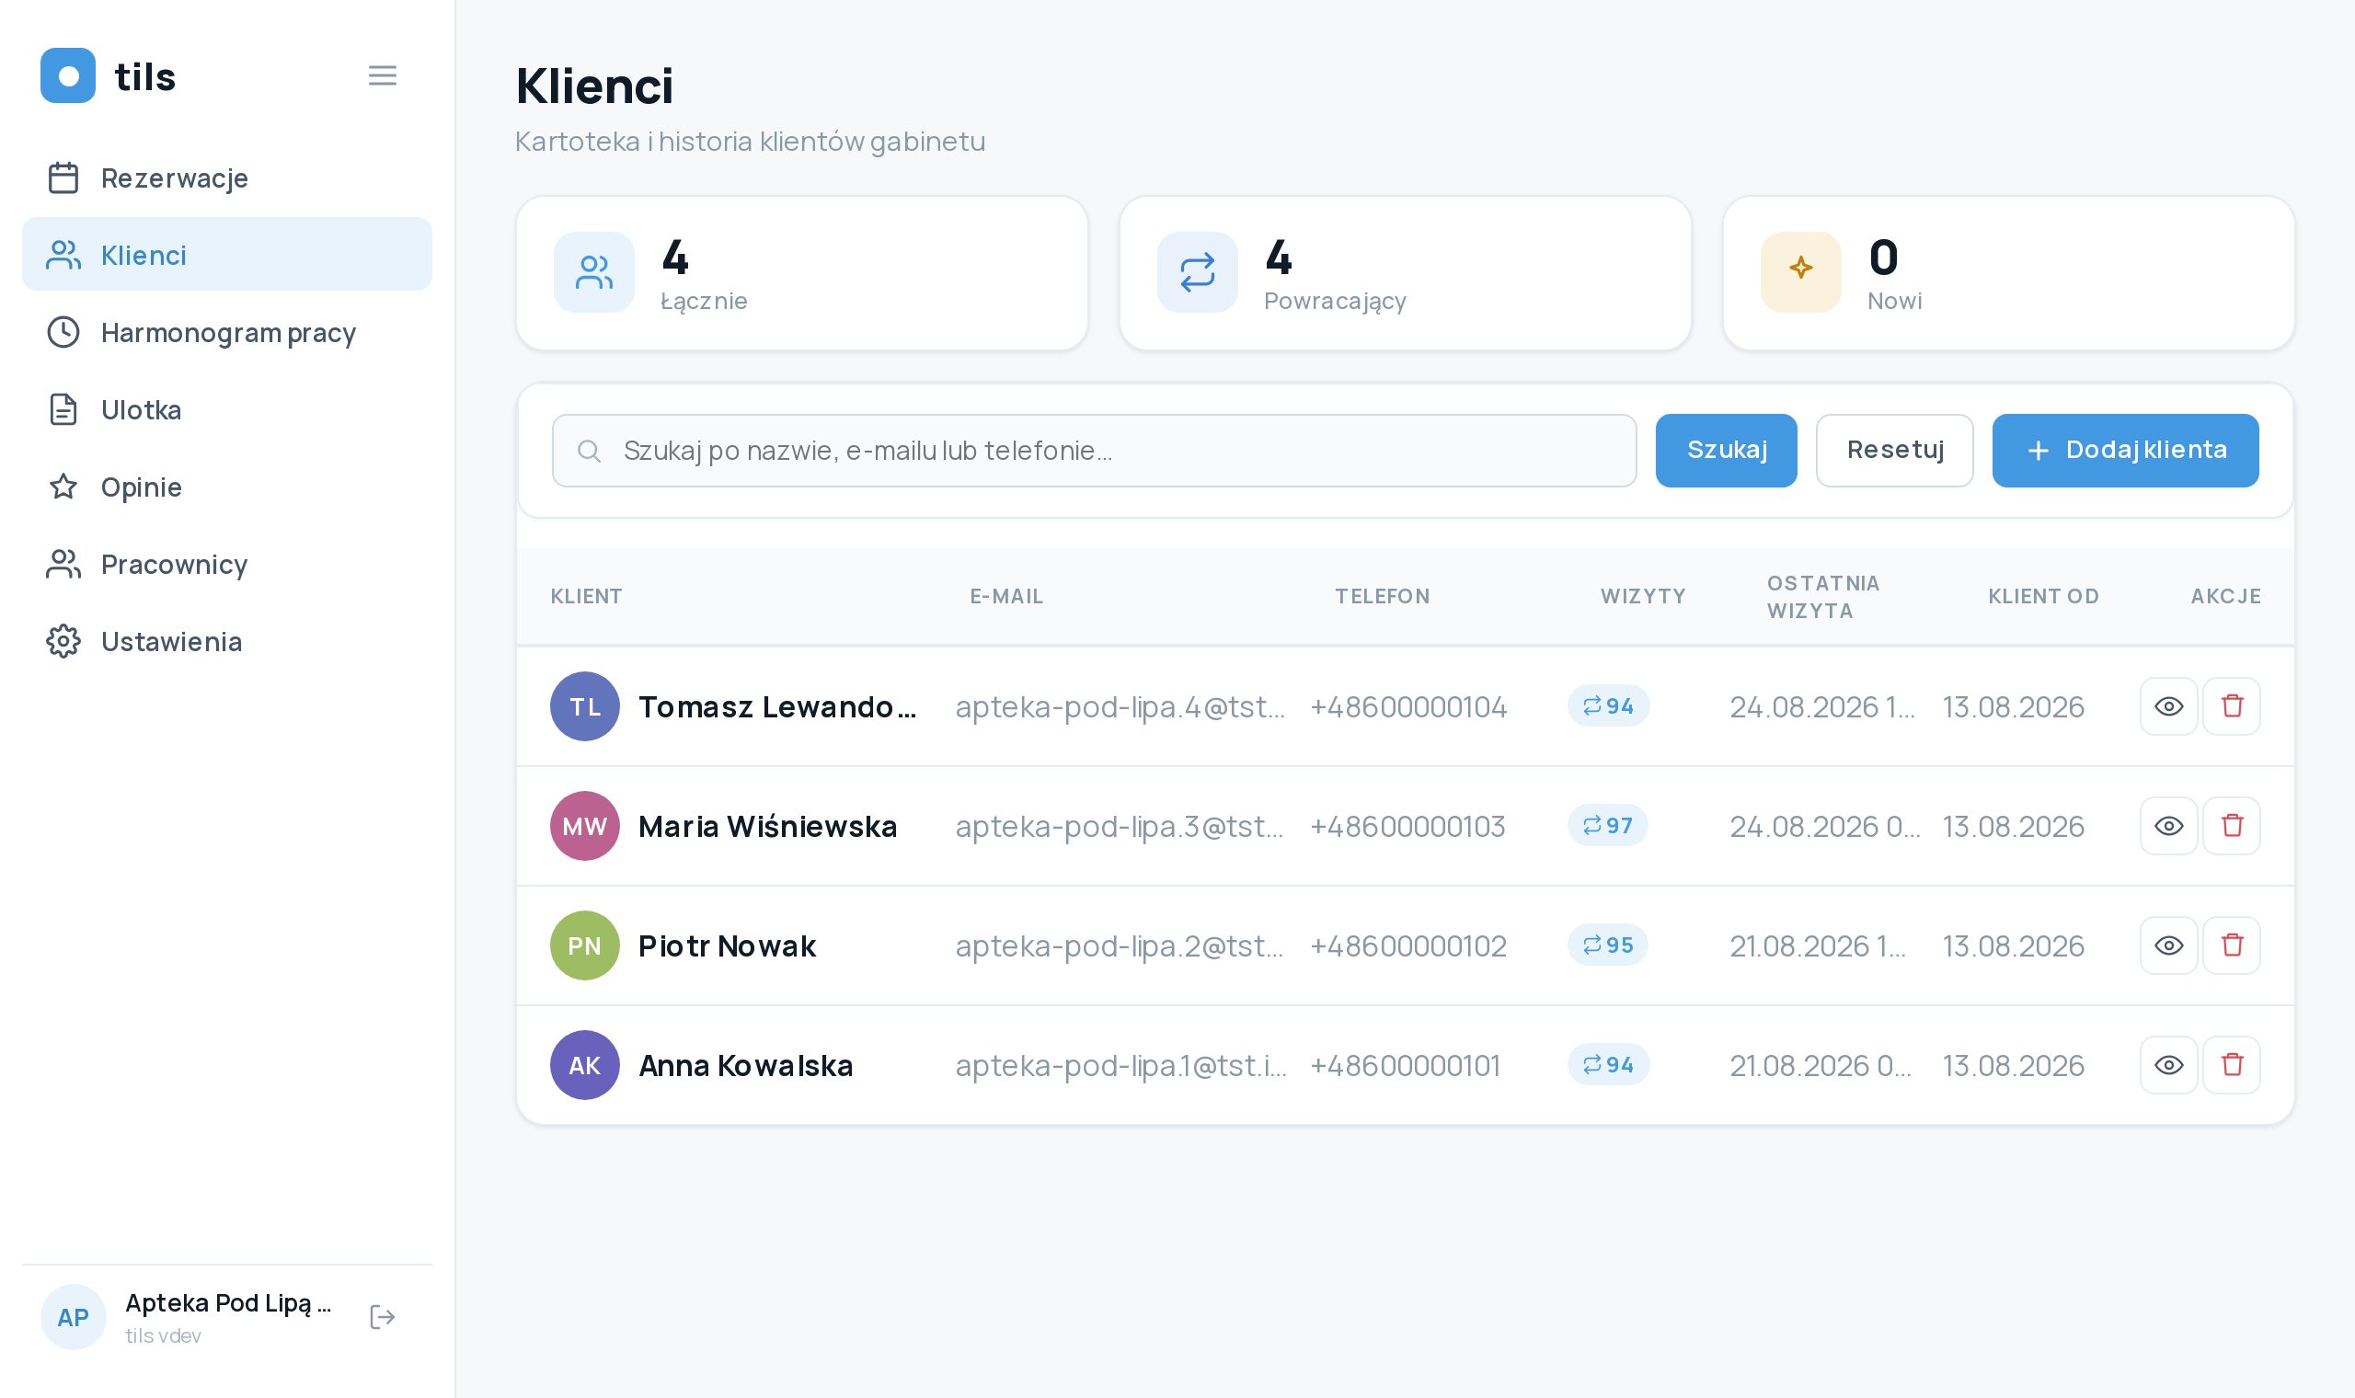
Task: Click Piotr Nowak's PN avatar
Action: point(584,945)
